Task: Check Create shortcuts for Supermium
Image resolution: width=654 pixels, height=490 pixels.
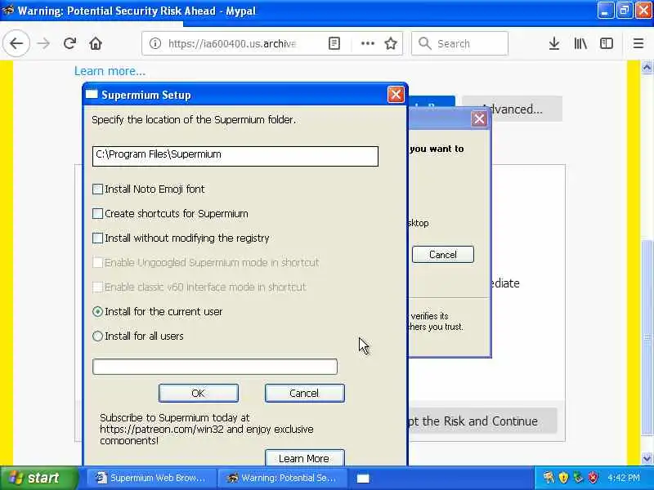Action: click(x=97, y=214)
